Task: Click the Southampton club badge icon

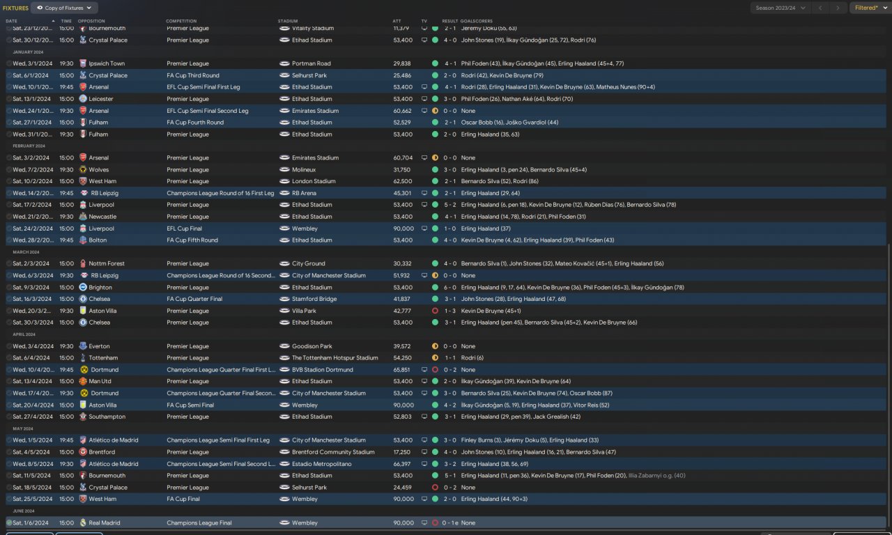Action: tap(83, 417)
